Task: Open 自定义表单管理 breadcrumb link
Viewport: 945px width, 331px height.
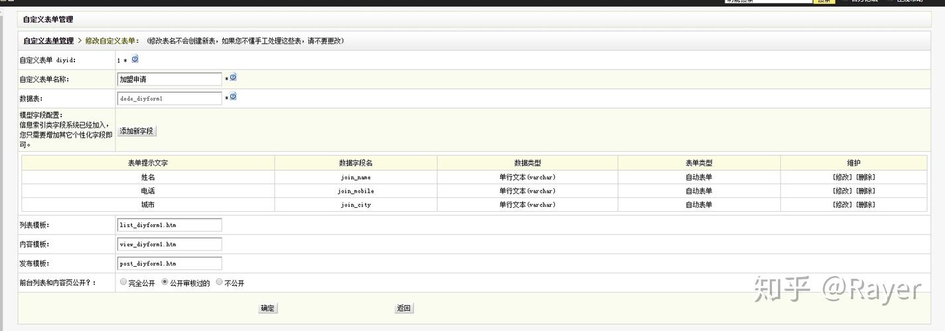Action: coord(48,41)
